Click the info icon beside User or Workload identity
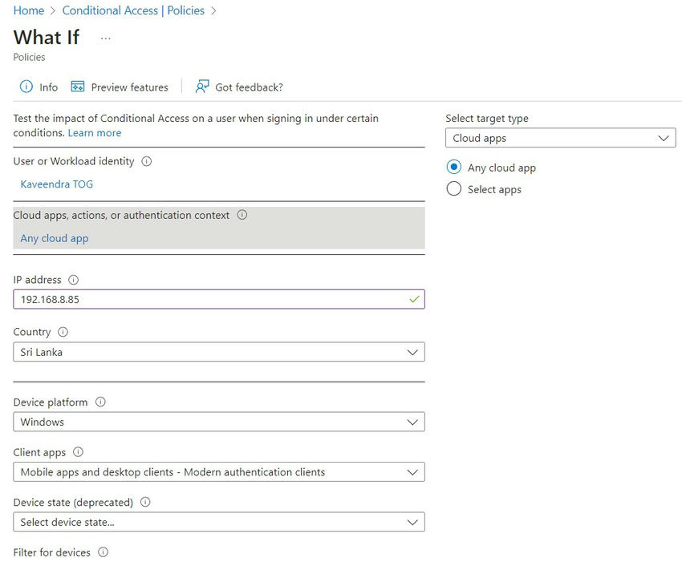682x562 pixels. [x=144, y=161]
